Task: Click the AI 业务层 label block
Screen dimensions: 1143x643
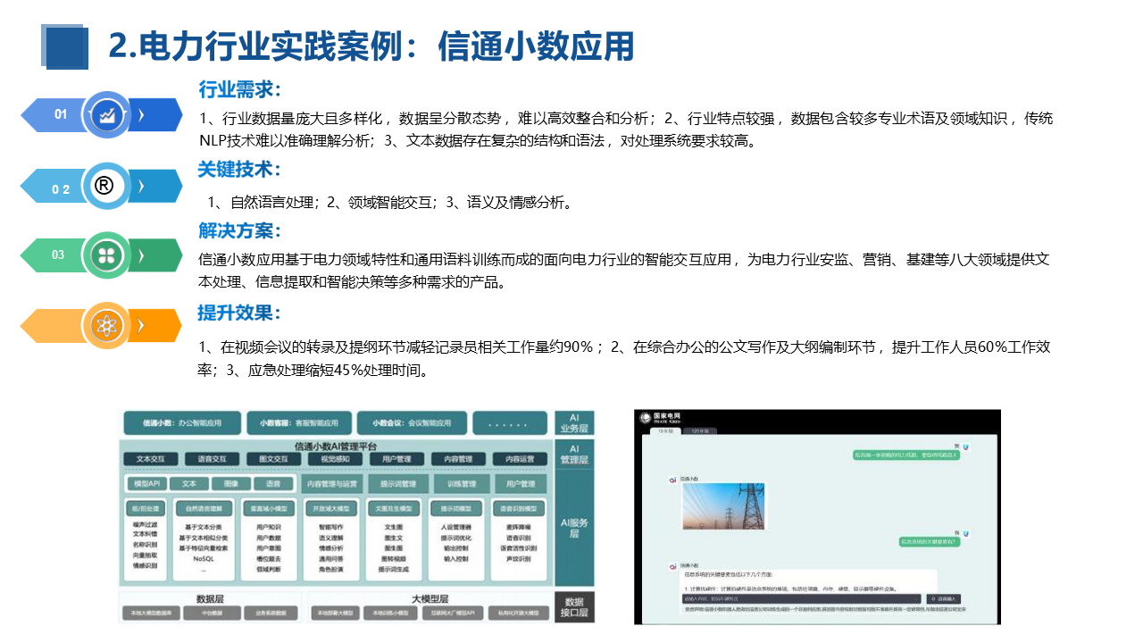Action: click(x=575, y=422)
